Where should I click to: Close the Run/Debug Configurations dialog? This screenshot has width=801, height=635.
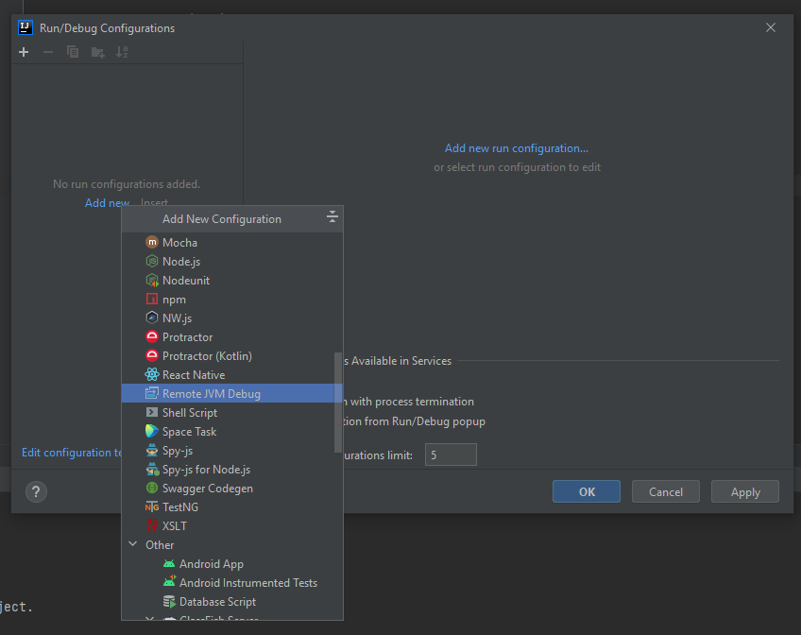pyautogui.click(x=771, y=27)
